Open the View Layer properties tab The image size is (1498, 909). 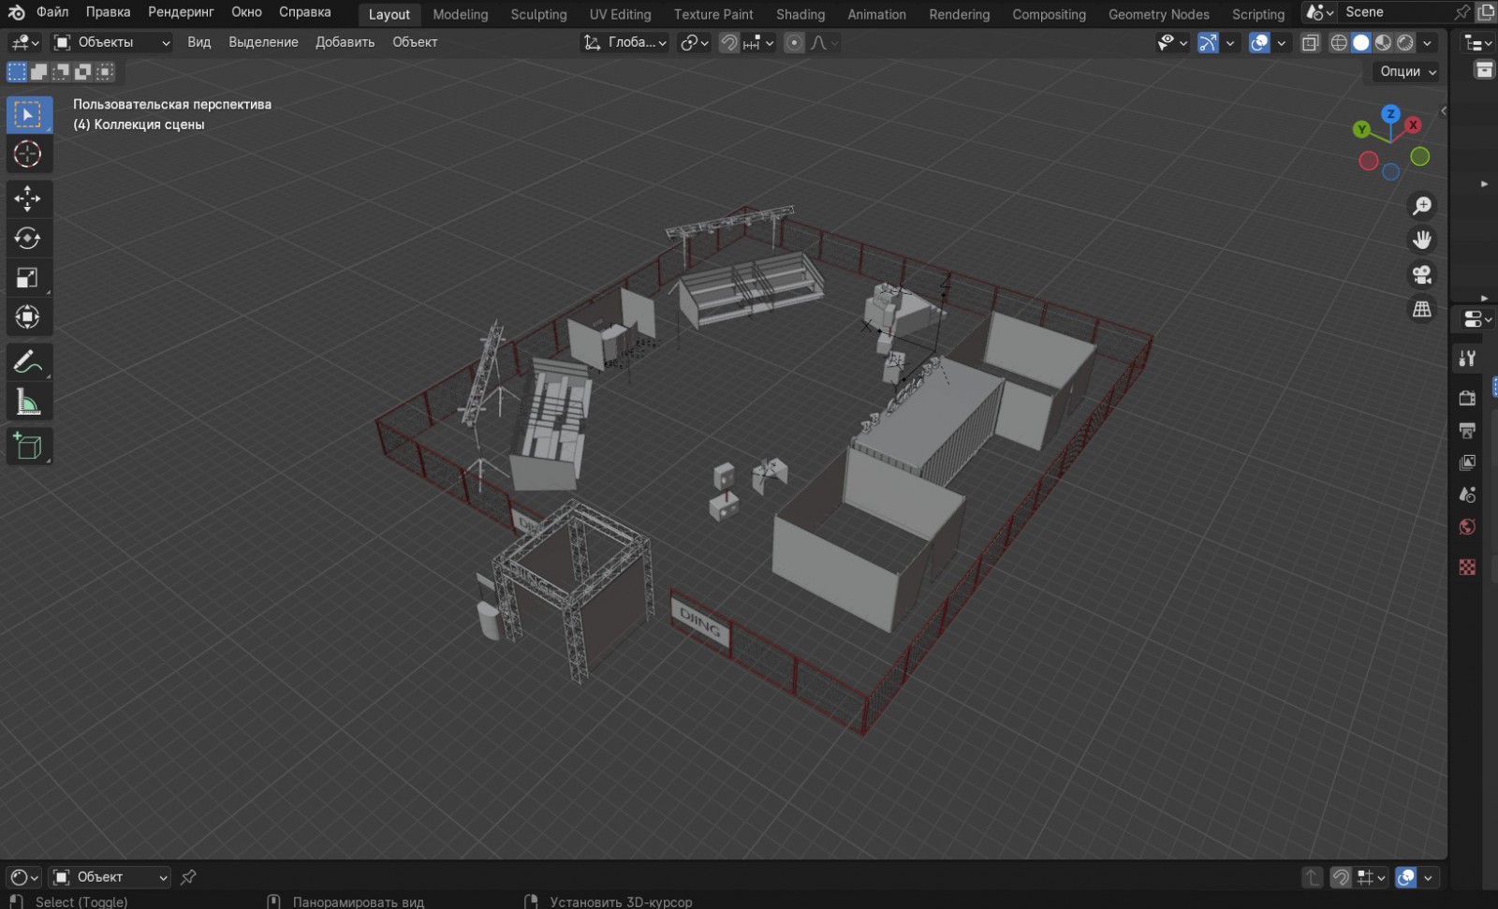pyautogui.click(x=1467, y=462)
